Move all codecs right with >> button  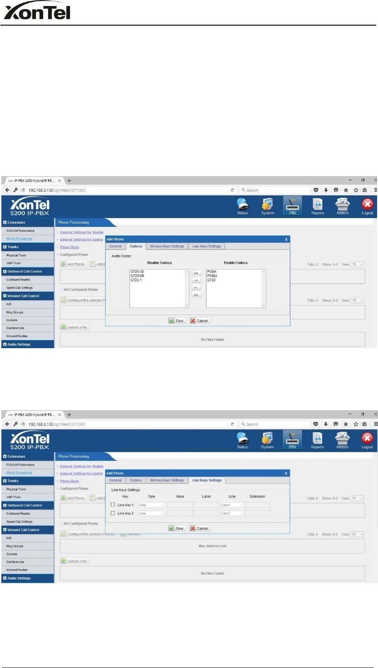[196, 273]
